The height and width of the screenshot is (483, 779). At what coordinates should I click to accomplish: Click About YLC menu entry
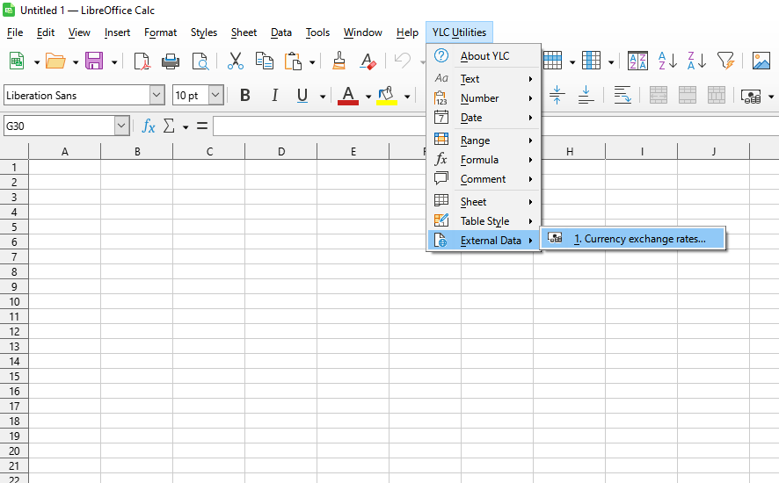[484, 56]
